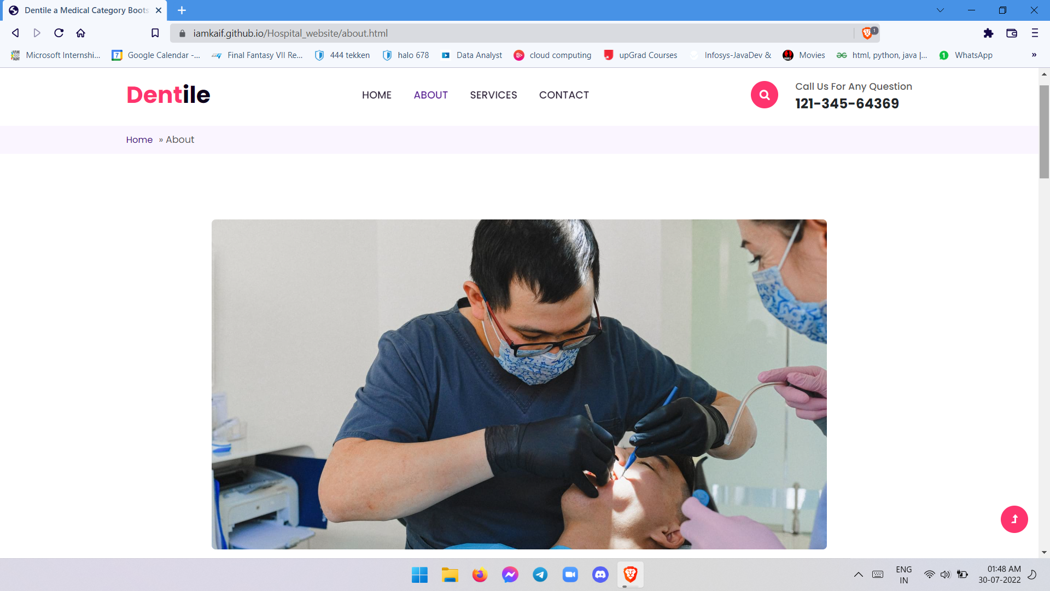Open the site search with the pink magnifier icon
Screen dimensions: 1050x591
(764, 95)
